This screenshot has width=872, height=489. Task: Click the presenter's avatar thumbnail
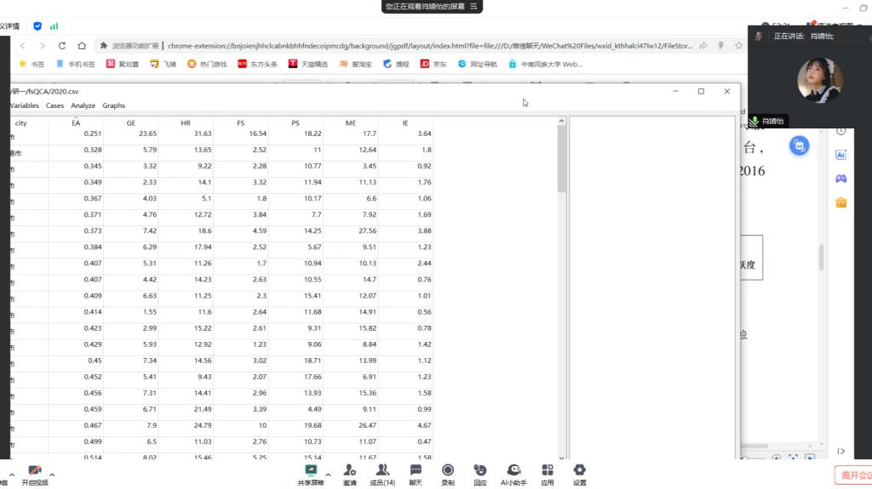coord(820,81)
